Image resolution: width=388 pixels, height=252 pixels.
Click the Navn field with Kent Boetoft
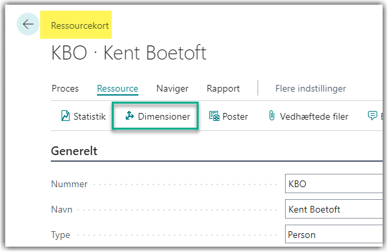334,209
